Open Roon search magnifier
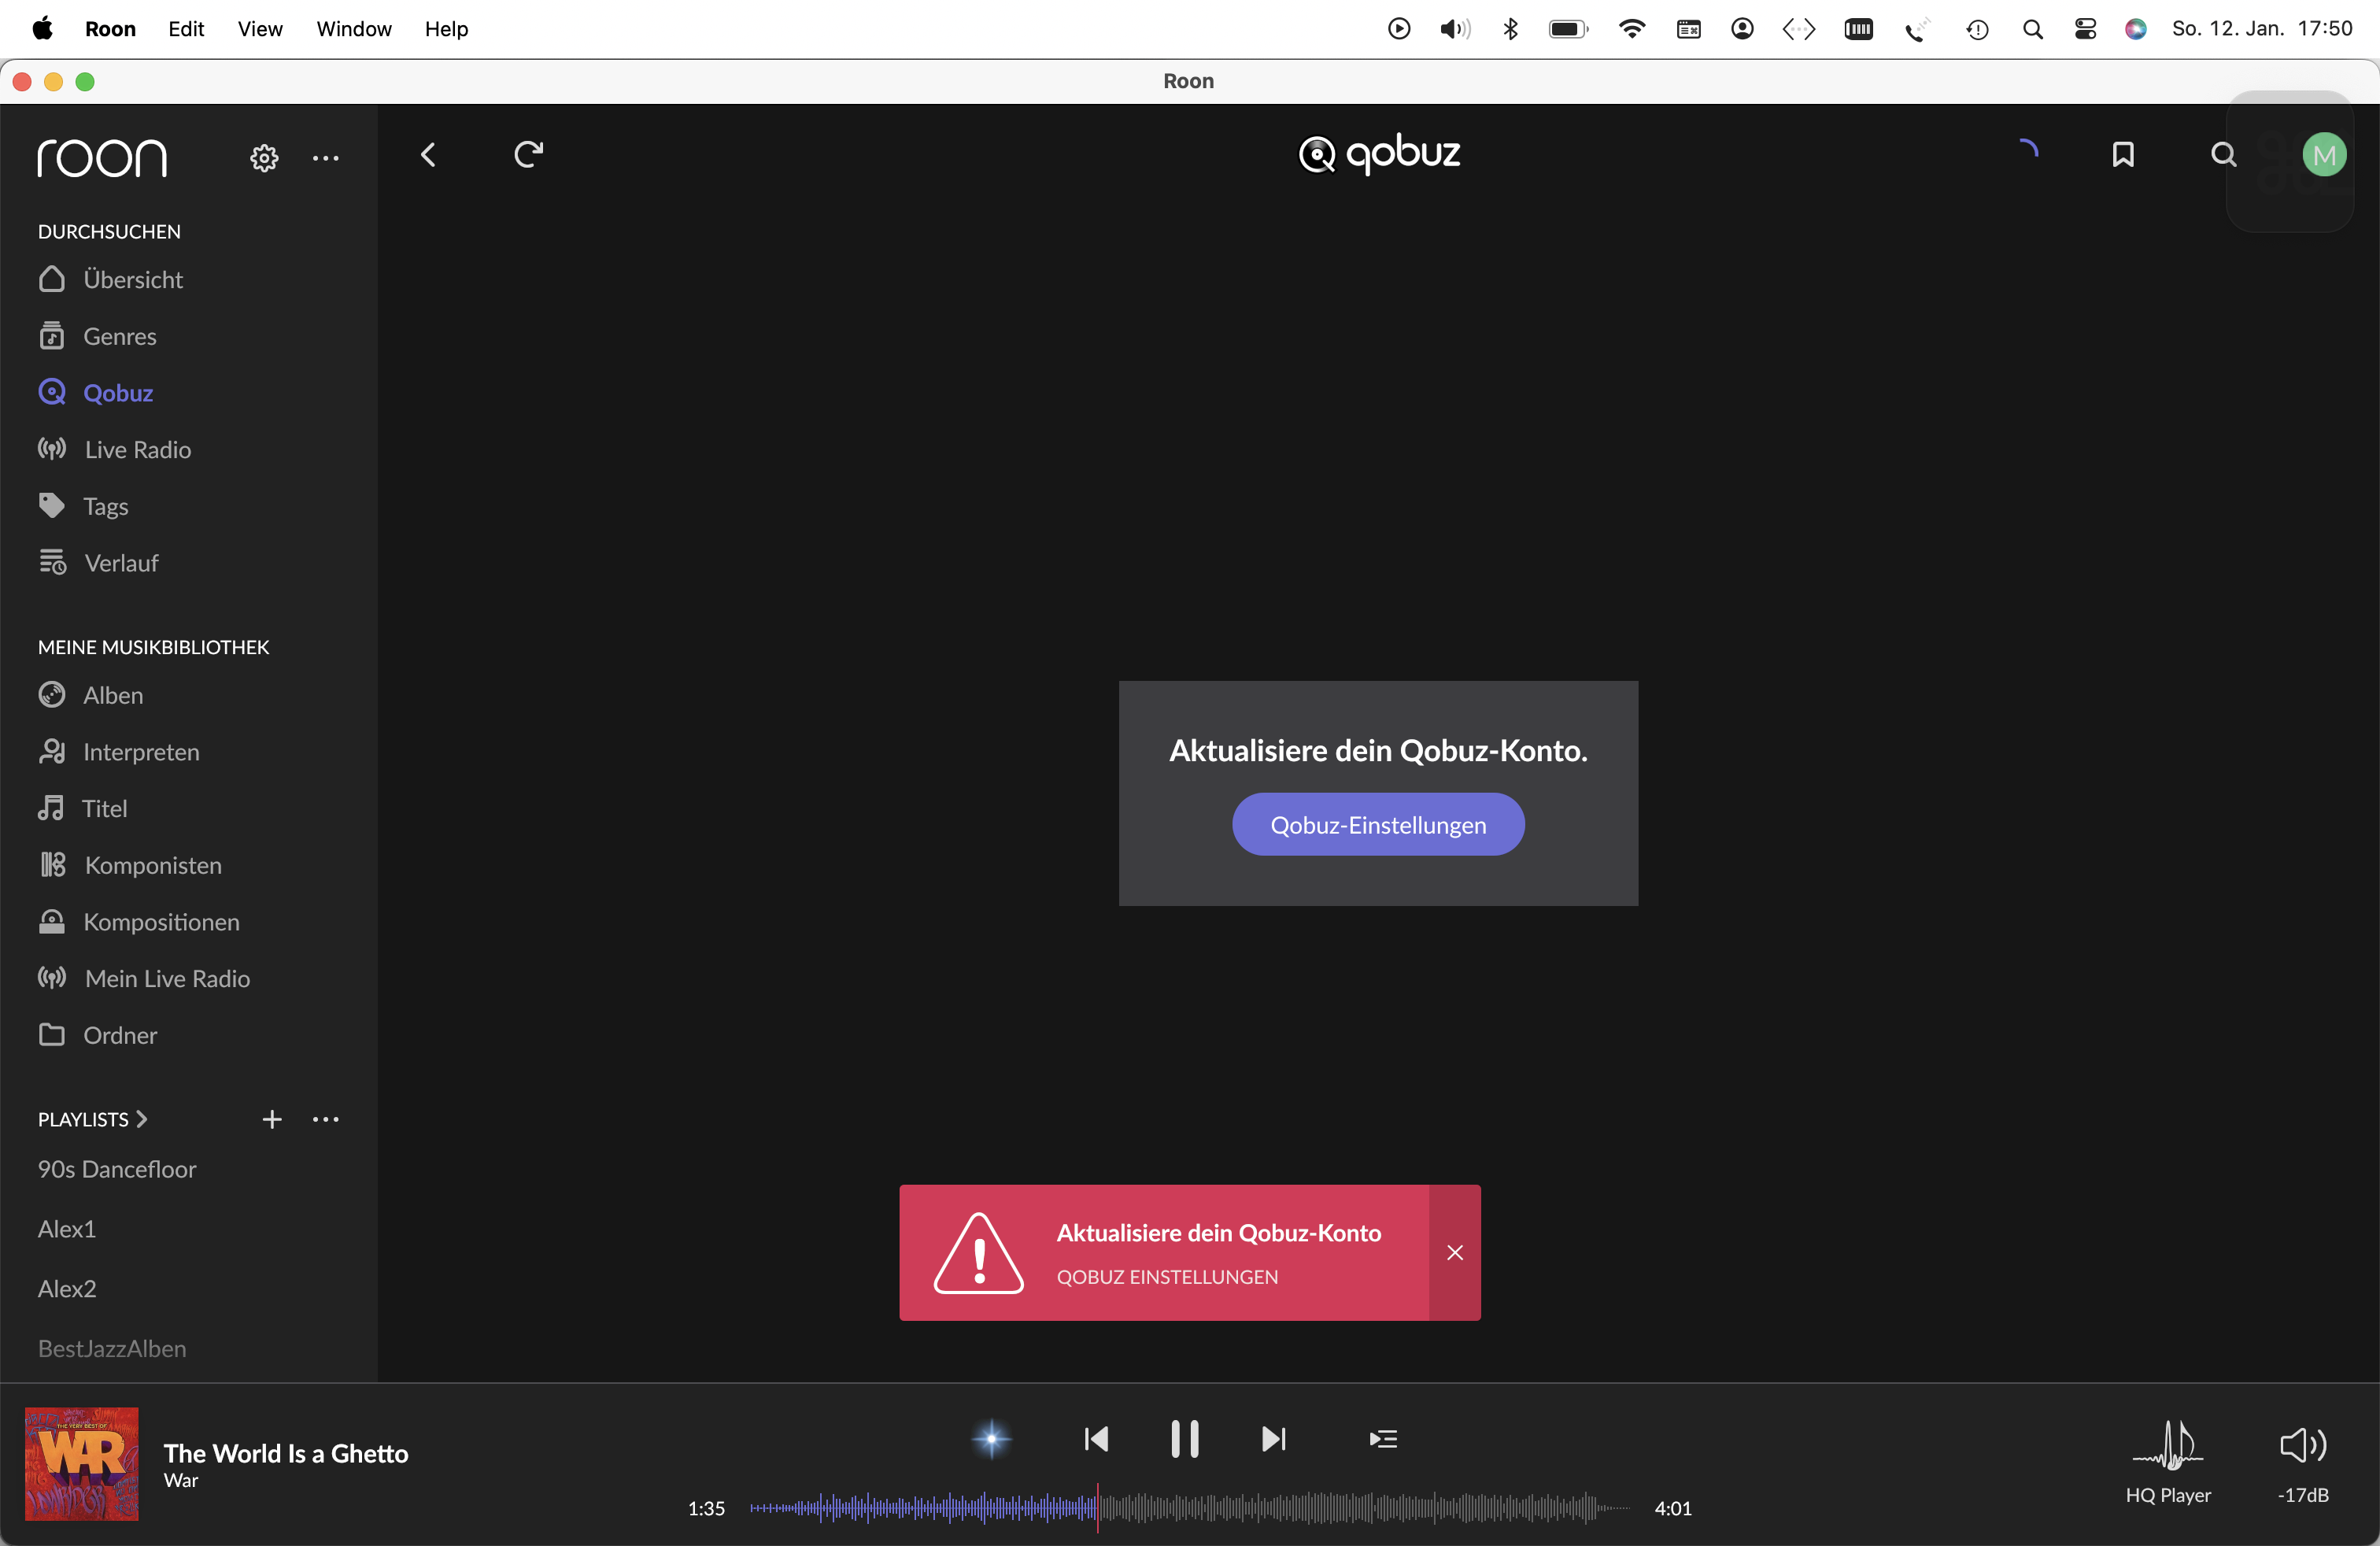 tap(2223, 155)
